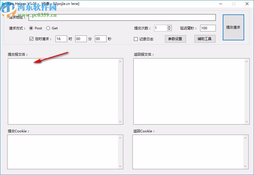
Task: Click the 延迟毫秒 delay field showing 100
Action: (207, 28)
